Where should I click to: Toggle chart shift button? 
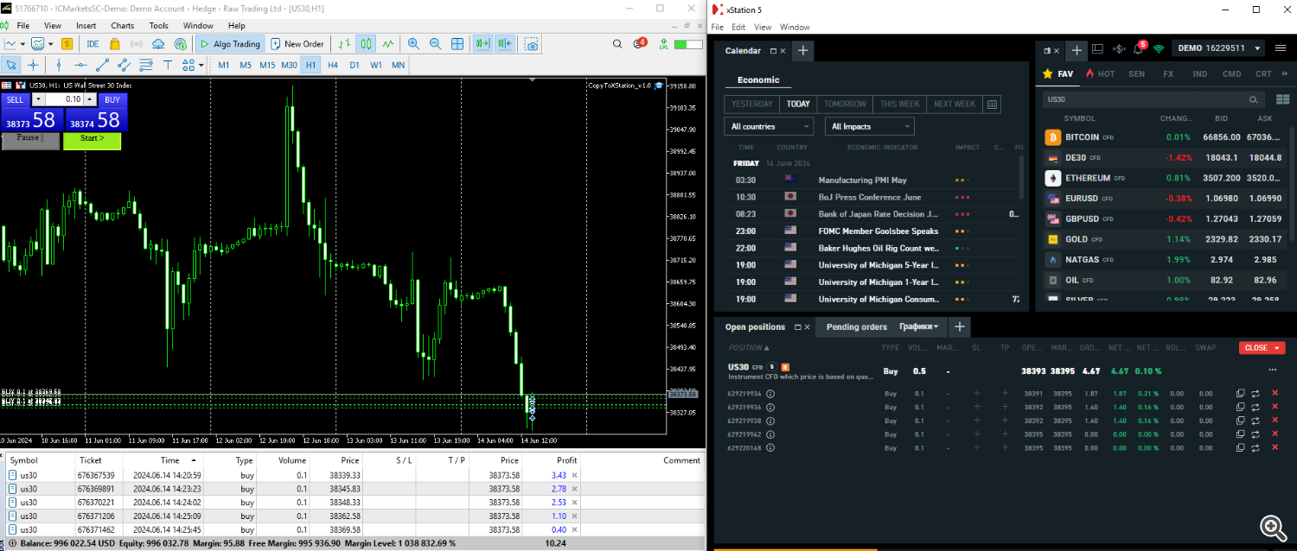pyautogui.click(x=505, y=44)
